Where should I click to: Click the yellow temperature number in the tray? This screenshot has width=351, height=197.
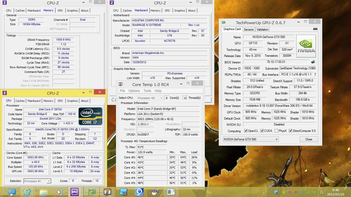[x=283, y=192]
